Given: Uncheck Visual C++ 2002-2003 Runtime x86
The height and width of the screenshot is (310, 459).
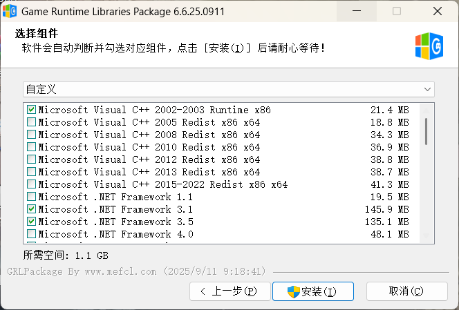Looking at the screenshot, I should click(31, 110).
